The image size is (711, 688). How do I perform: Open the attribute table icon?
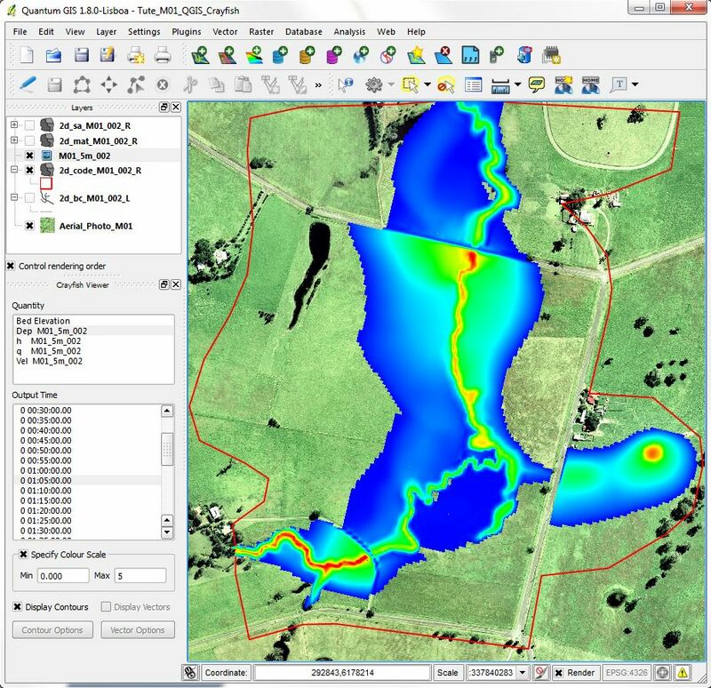pos(473,85)
